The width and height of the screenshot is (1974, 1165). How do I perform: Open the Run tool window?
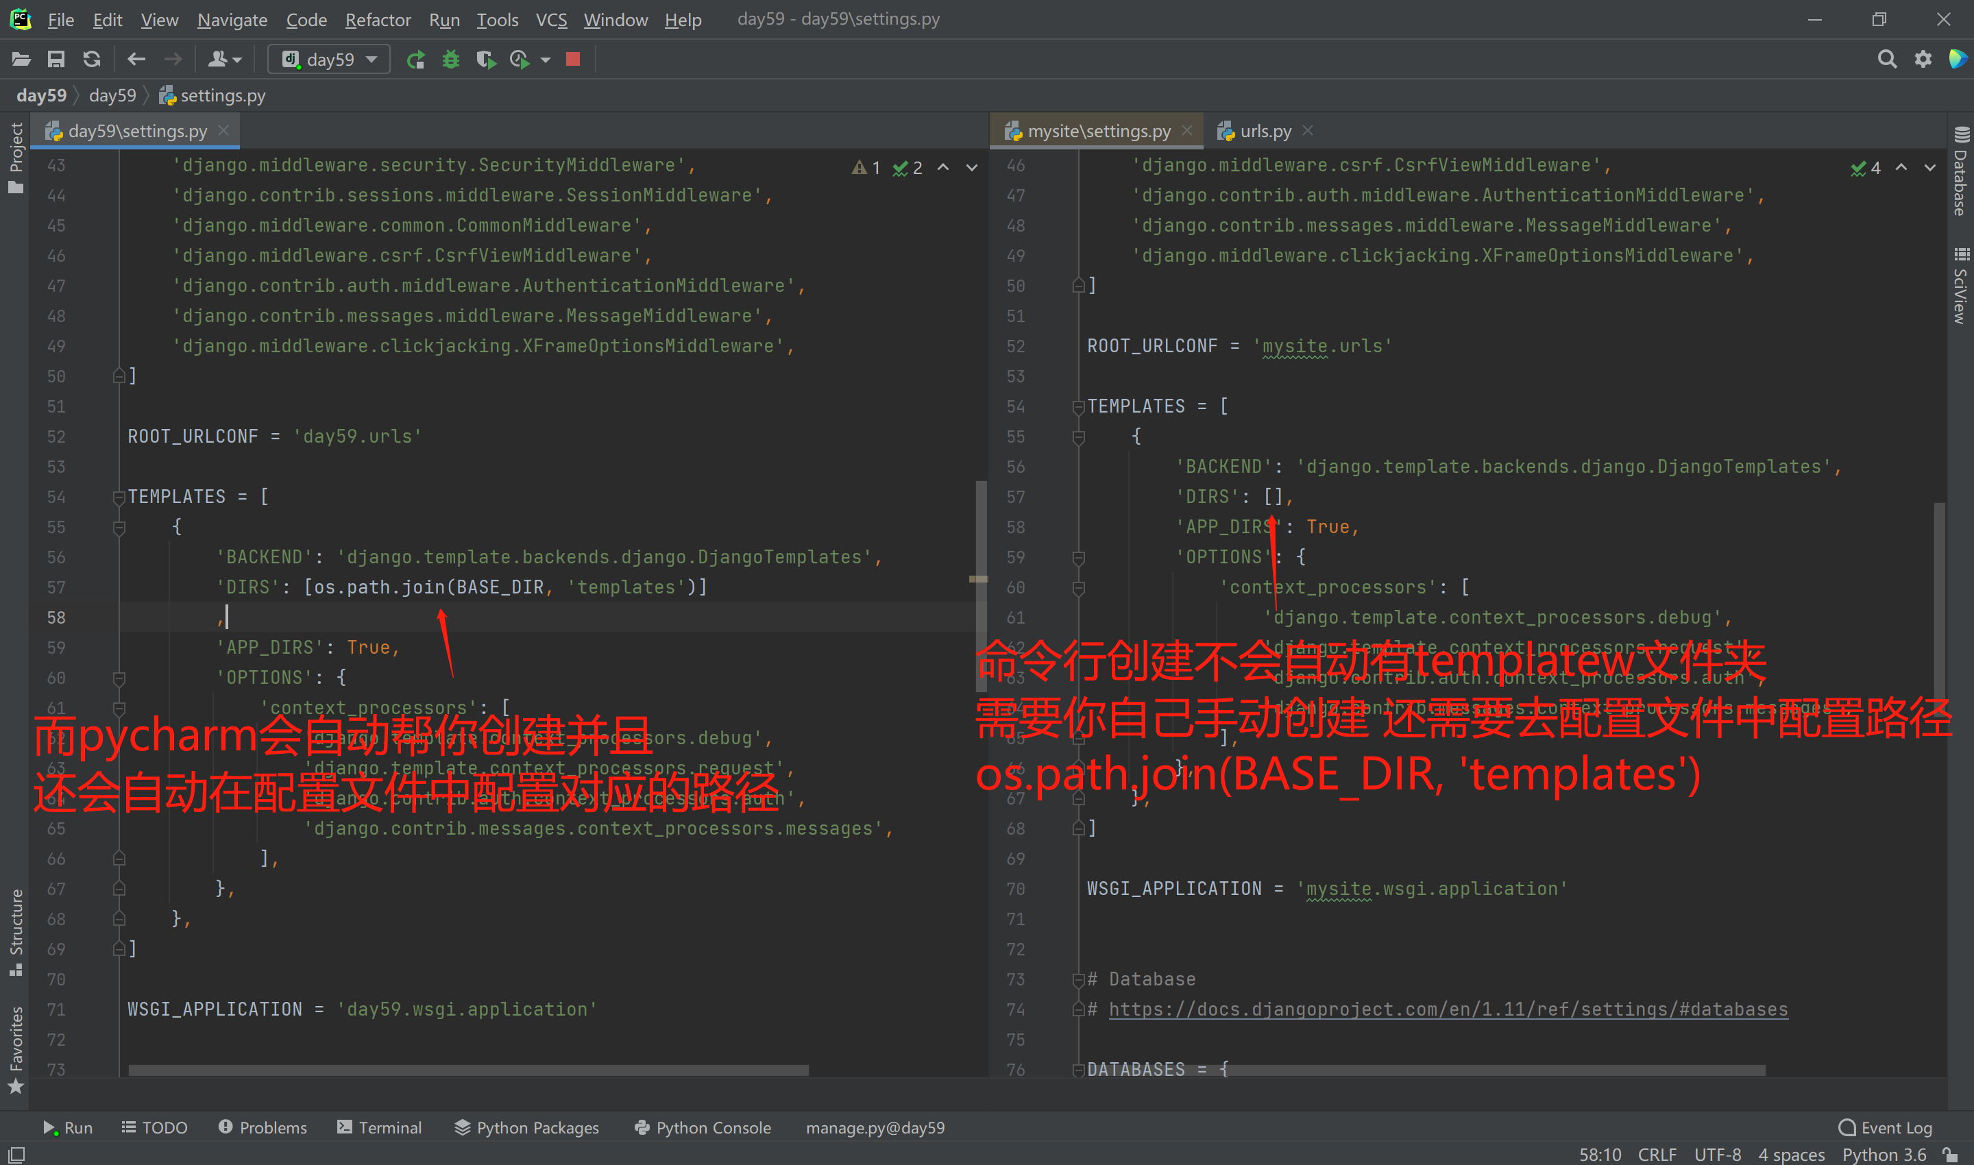click(x=69, y=1127)
